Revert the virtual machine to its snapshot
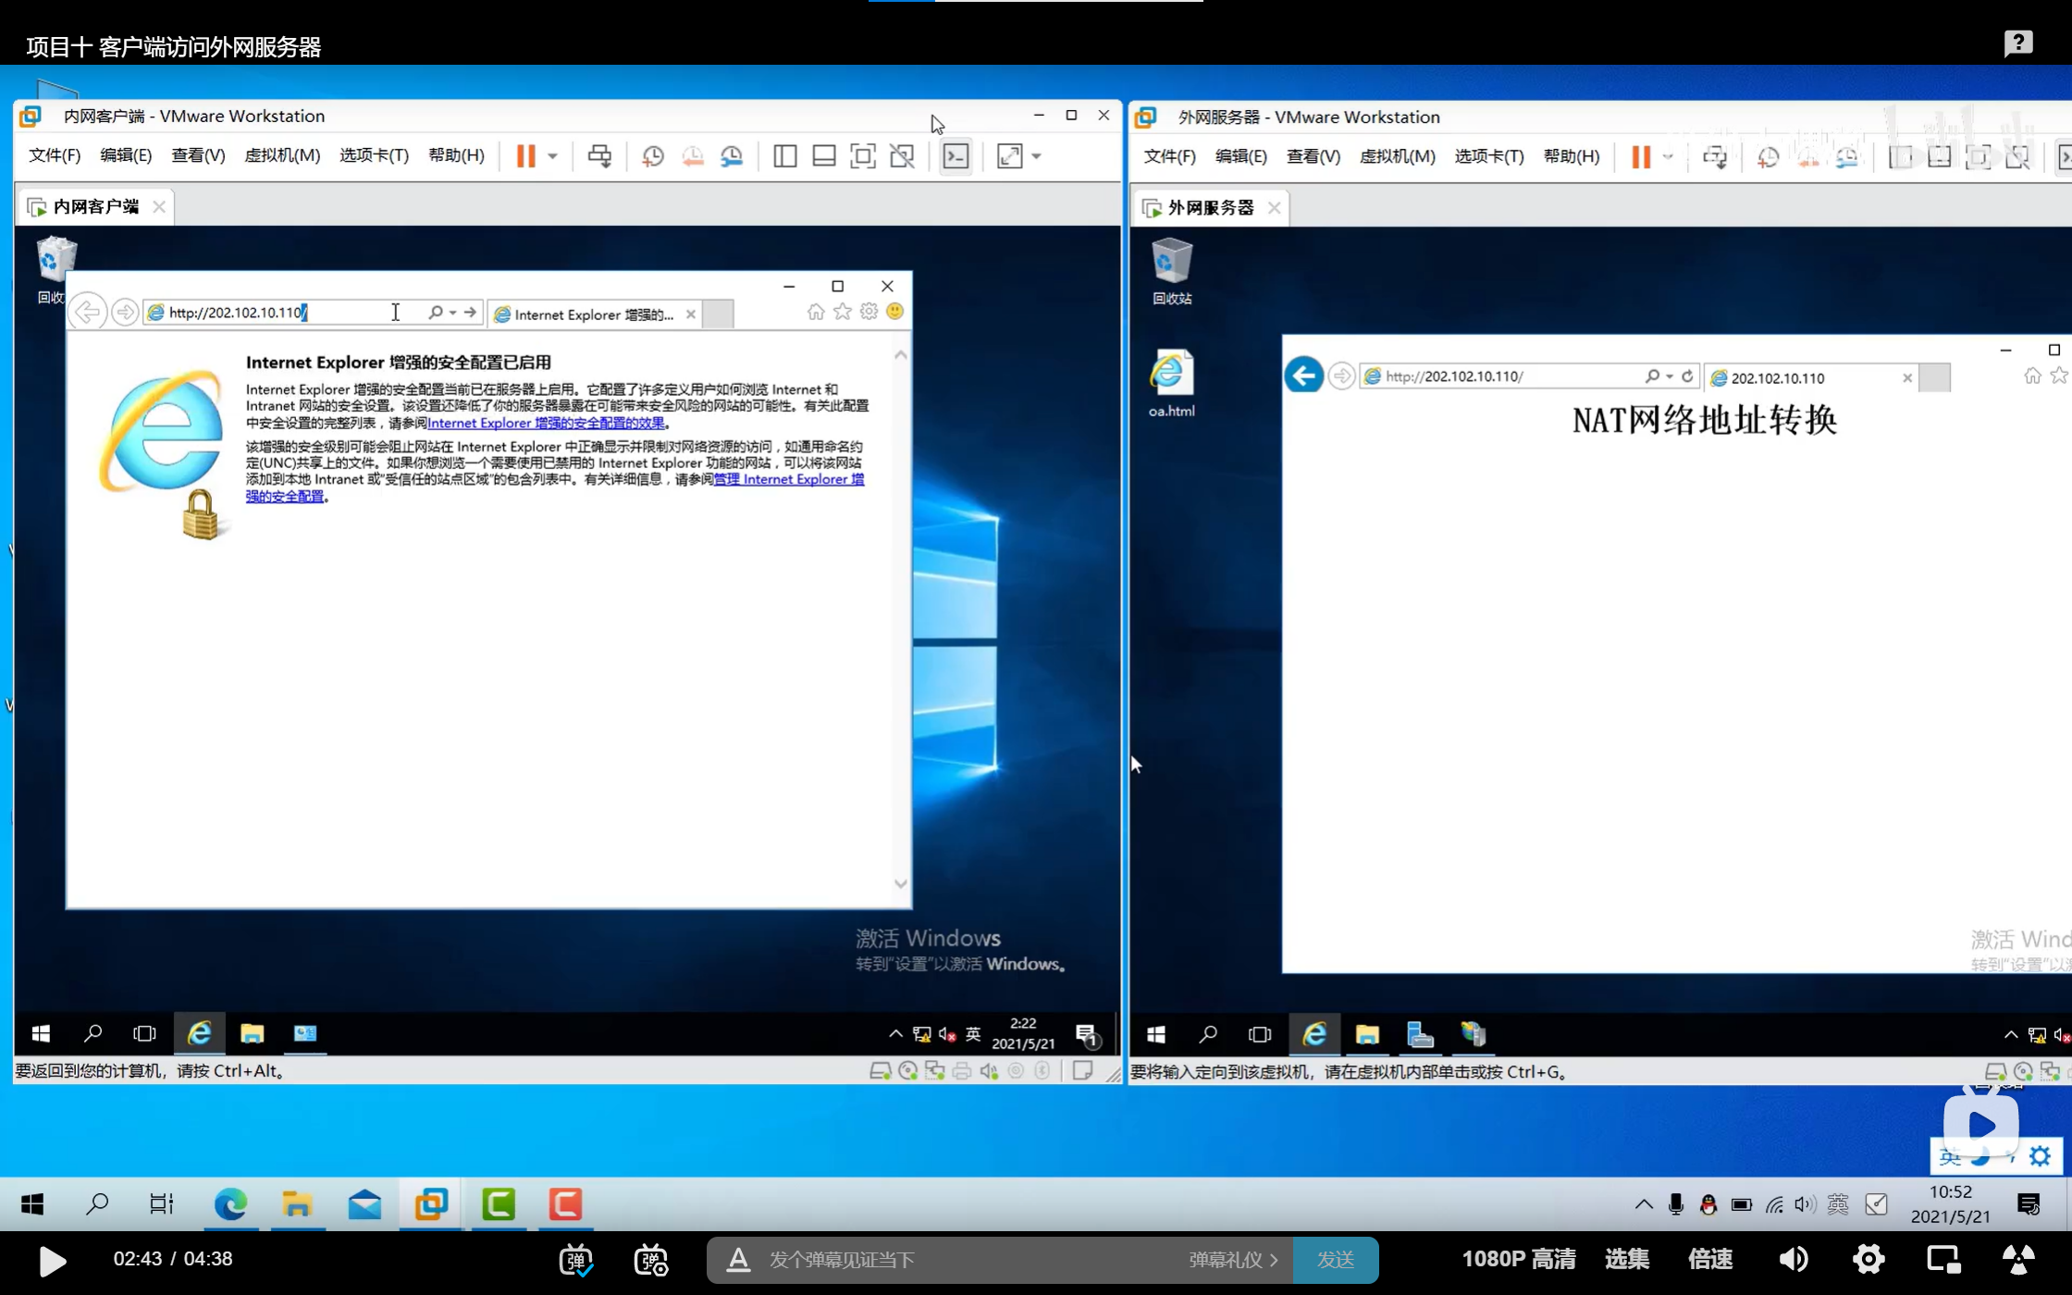Screen dimensions: 2072x1295 [x=693, y=155]
